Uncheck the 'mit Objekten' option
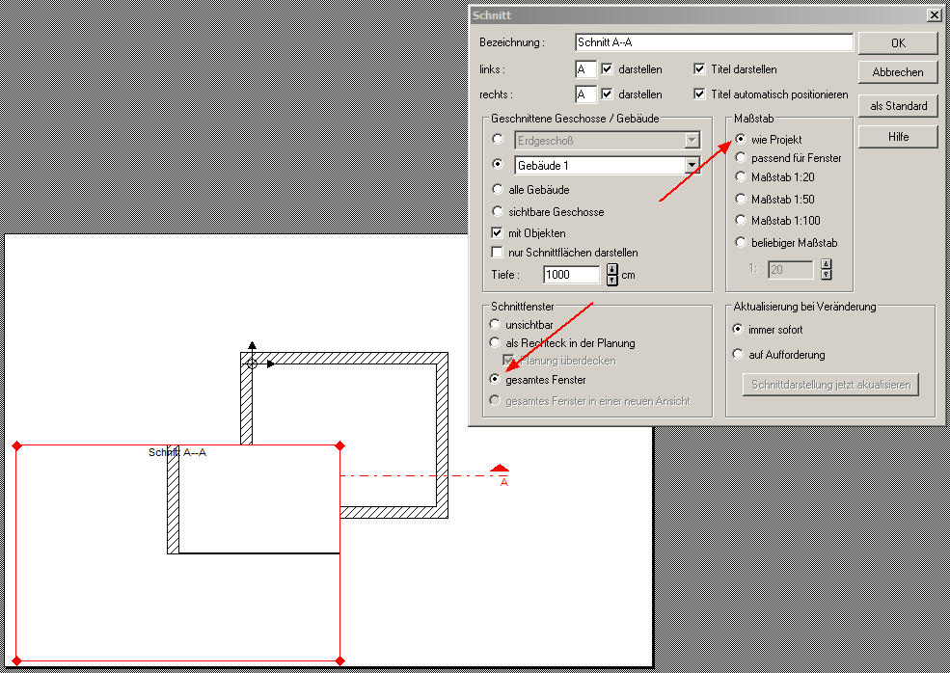The height and width of the screenshot is (673, 950). [x=498, y=232]
